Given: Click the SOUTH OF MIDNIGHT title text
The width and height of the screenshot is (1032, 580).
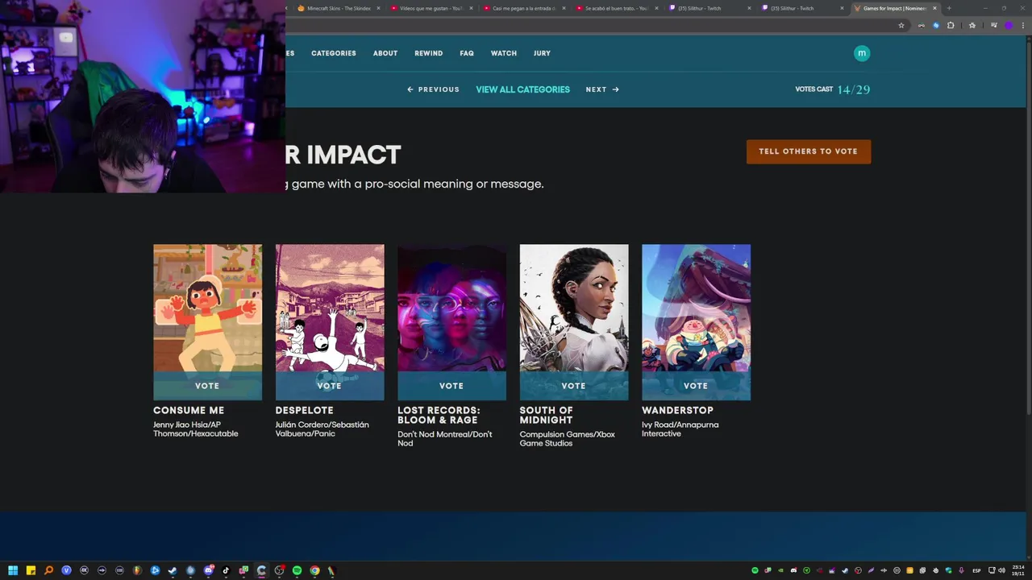Looking at the screenshot, I should tap(546, 415).
